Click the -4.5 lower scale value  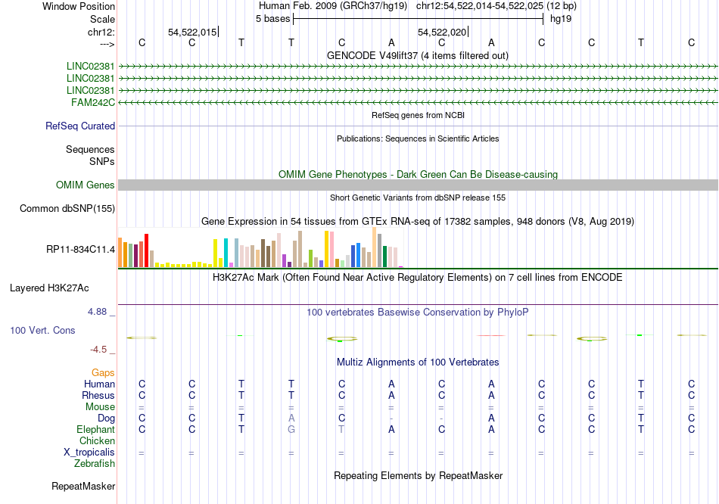(x=98, y=350)
